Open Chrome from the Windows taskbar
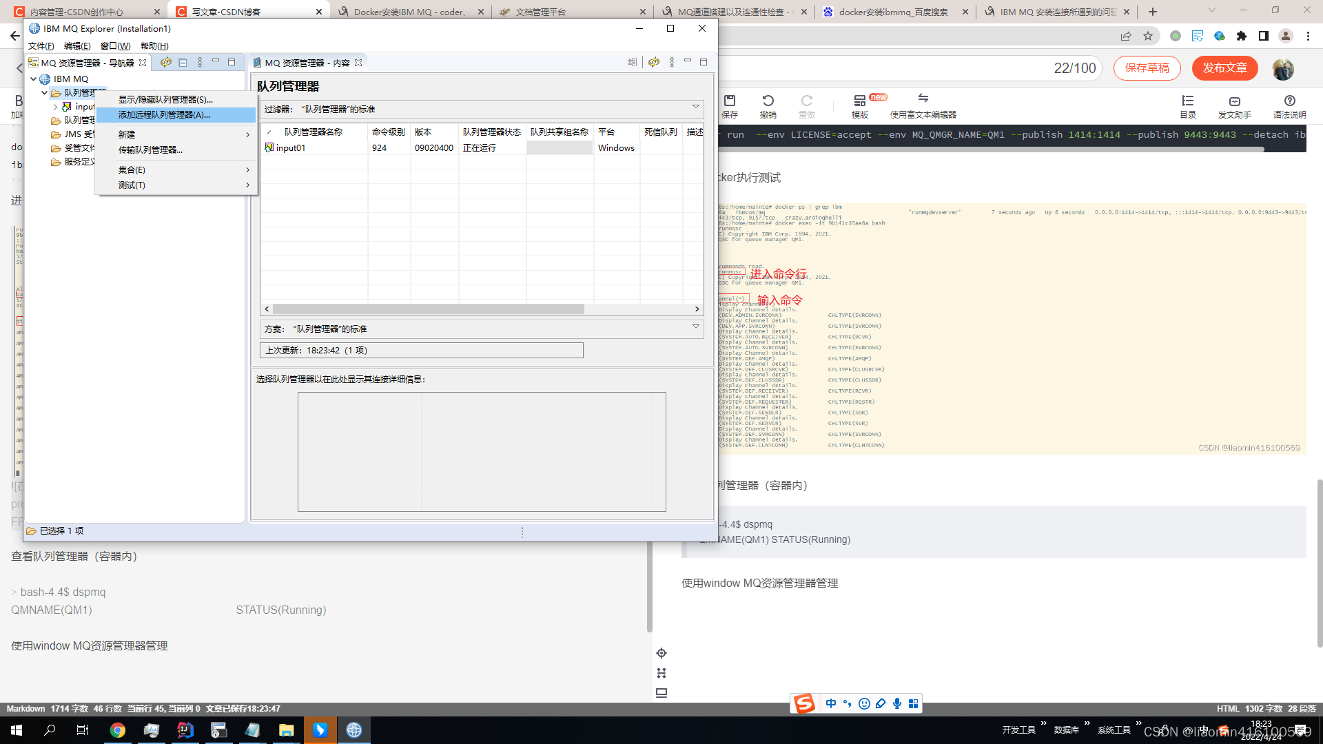The image size is (1323, 744). [x=118, y=730]
